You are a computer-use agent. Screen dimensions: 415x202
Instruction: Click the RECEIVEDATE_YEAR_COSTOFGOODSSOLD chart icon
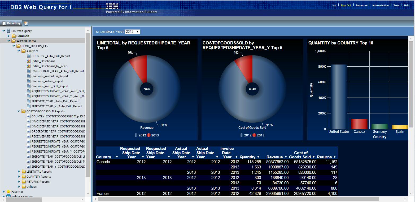(29, 136)
